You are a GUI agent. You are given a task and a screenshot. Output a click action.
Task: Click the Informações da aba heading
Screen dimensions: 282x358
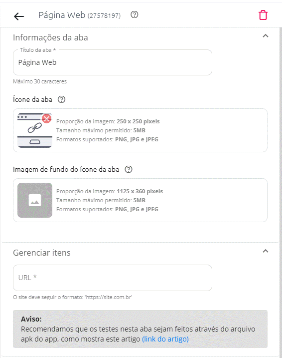[50, 37]
